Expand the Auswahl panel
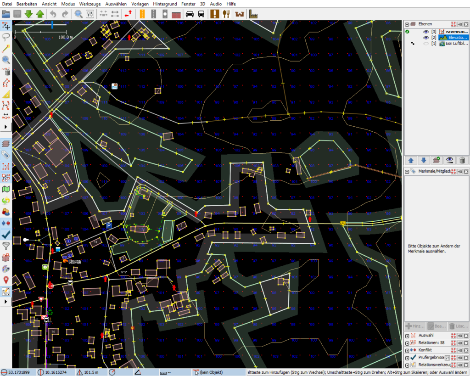The width and height of the screenshot is (470, 376). [x=407, y=336]
